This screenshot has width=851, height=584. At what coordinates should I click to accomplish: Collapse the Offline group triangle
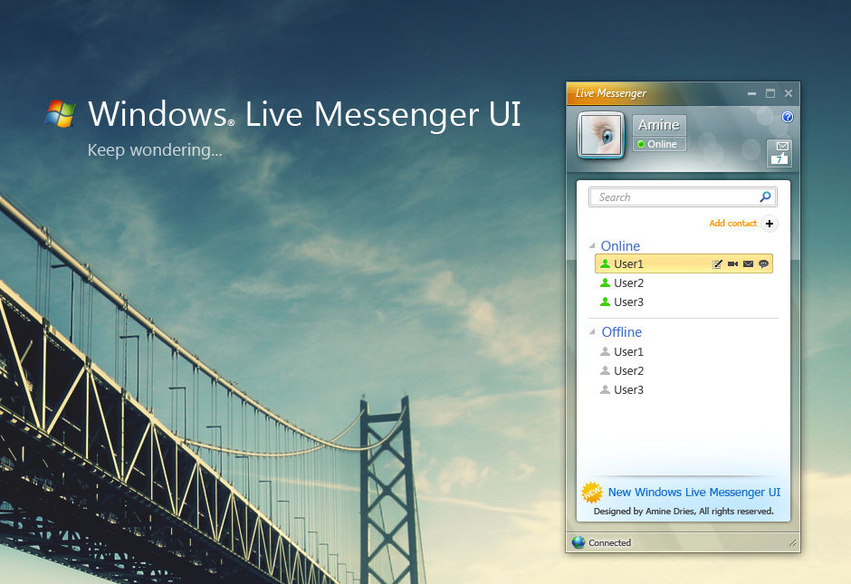tap(592, 331)
